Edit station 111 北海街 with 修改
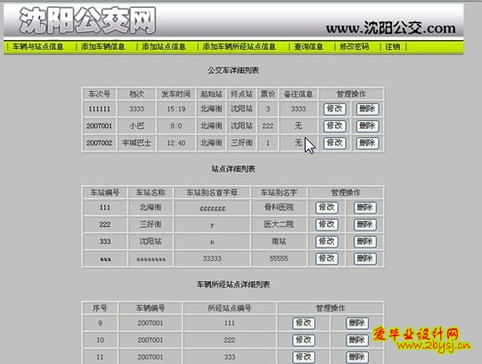Screen dimensions: 482x364 point(327,207)
